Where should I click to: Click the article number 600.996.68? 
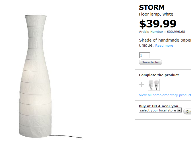176,32
